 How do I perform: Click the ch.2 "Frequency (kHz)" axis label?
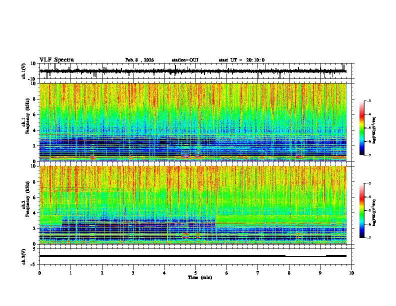[x=27, y=199]
